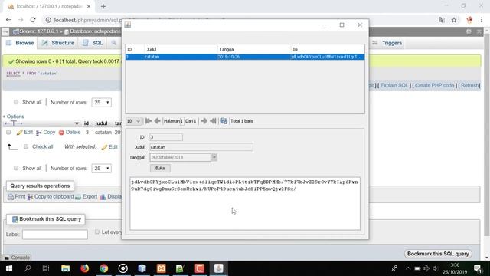Click the Explain SQL link
This screenshot has height=276, width=490.
click(394, 85)
